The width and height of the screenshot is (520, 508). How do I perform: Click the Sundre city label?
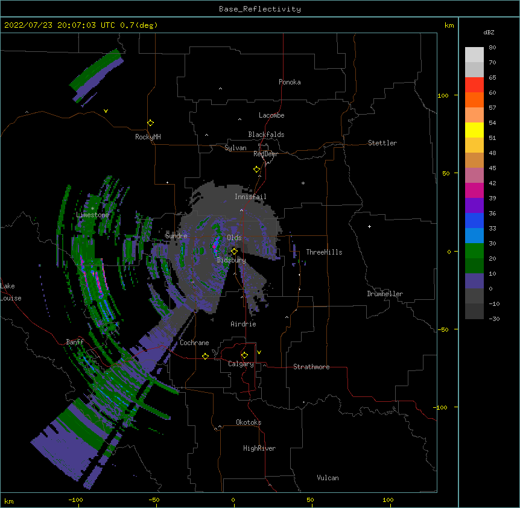176,236
